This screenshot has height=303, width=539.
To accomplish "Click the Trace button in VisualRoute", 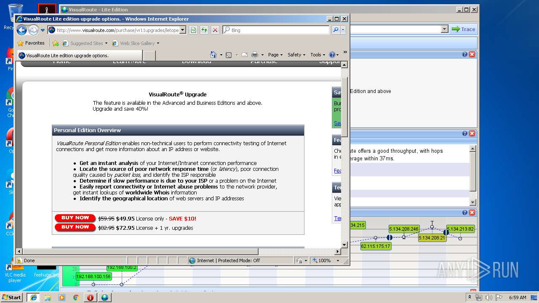I will [x=464, y=29].
